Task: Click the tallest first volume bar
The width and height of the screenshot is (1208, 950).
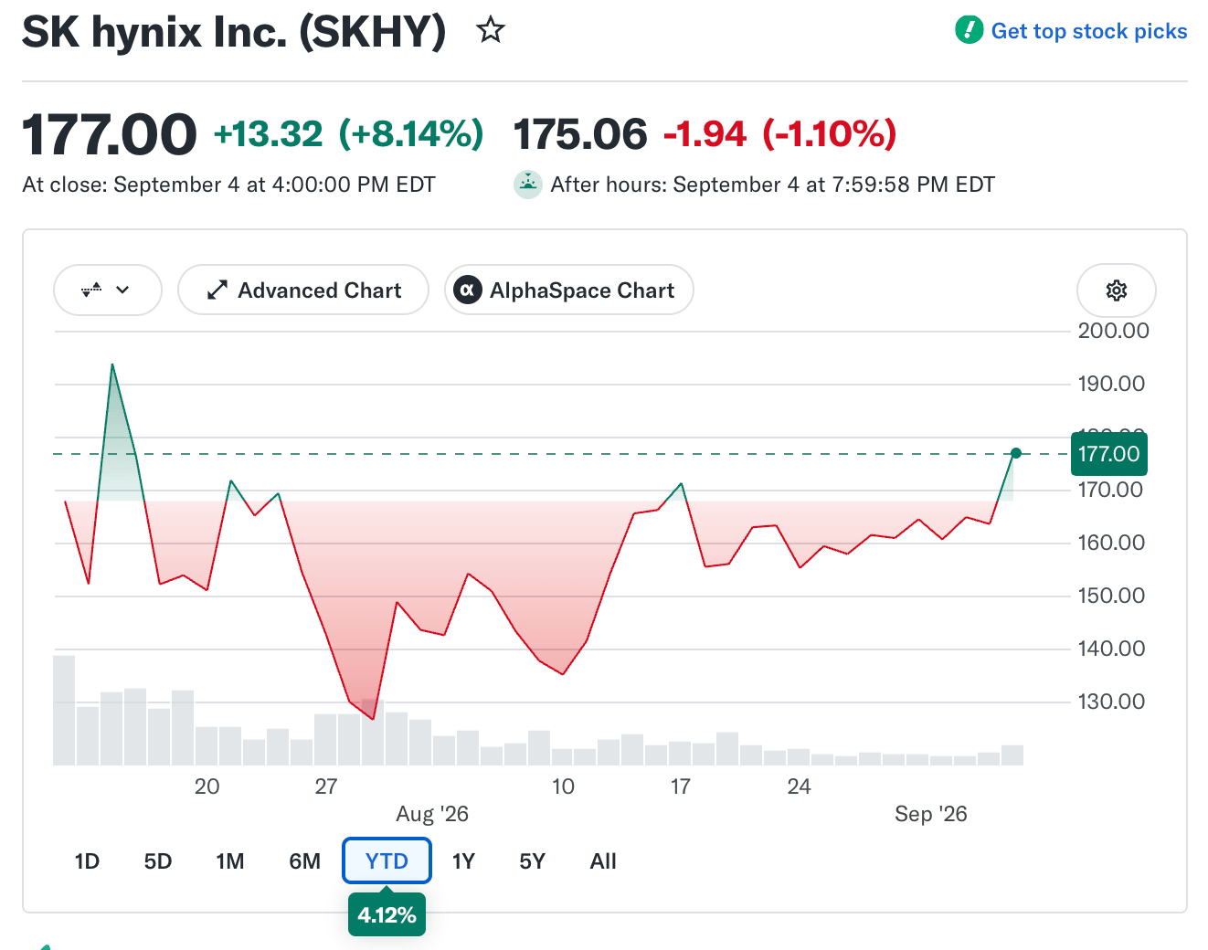Action: point(64,710)
